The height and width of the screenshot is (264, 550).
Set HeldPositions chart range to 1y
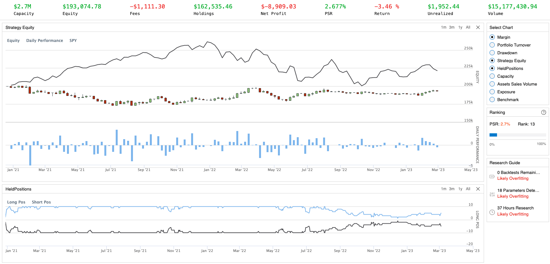coord(460,189)
